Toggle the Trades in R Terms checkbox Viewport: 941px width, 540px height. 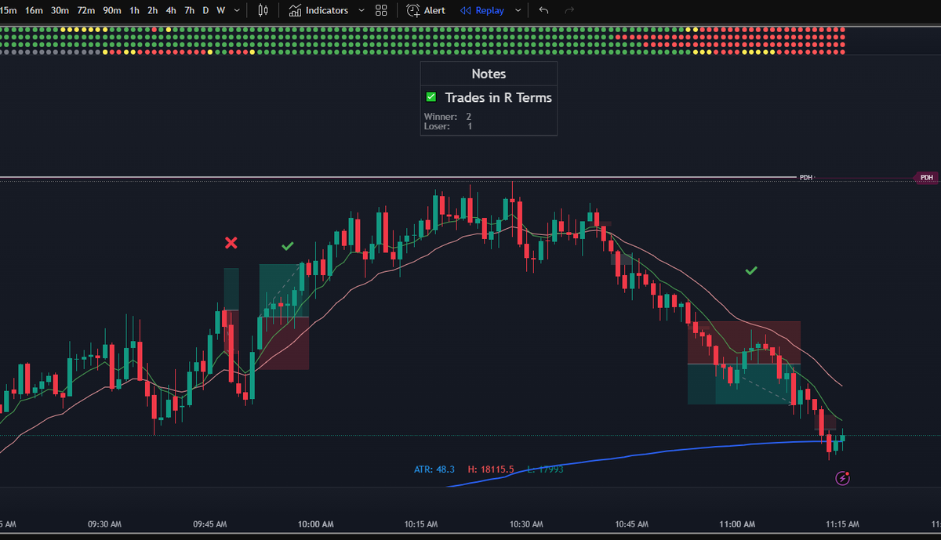point(431,97)
